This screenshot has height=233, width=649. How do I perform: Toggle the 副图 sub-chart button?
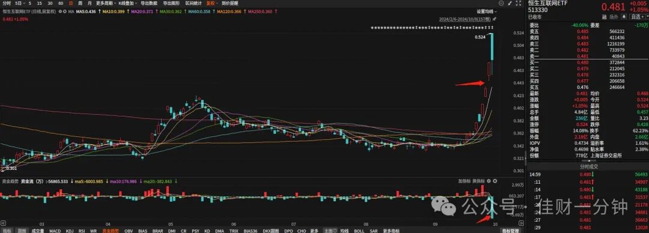tap(22, 230)
